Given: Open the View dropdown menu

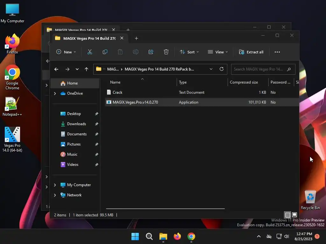Looking at the screenshot, I should [218, 52].
